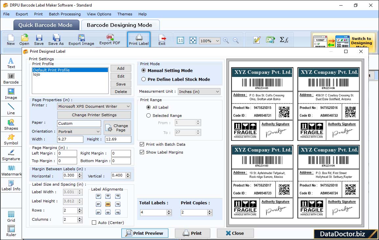This screenshot has width=379, height=240.
Task: Click the formula sigma fx icon
Action: [x=284, y=40]
